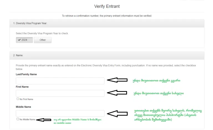
Task: Enable the No Middle Name checkbox
Action: tap(18, 119)
